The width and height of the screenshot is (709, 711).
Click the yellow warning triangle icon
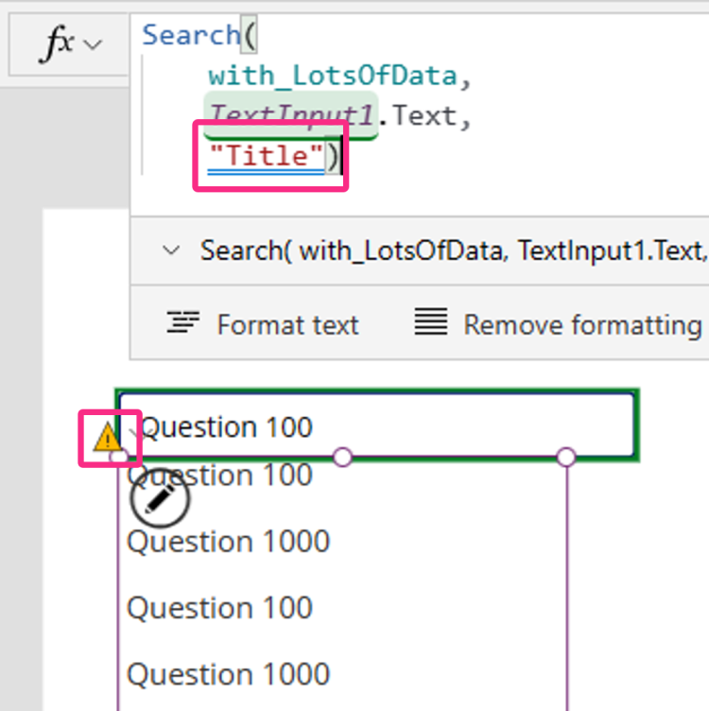point(107,437)
